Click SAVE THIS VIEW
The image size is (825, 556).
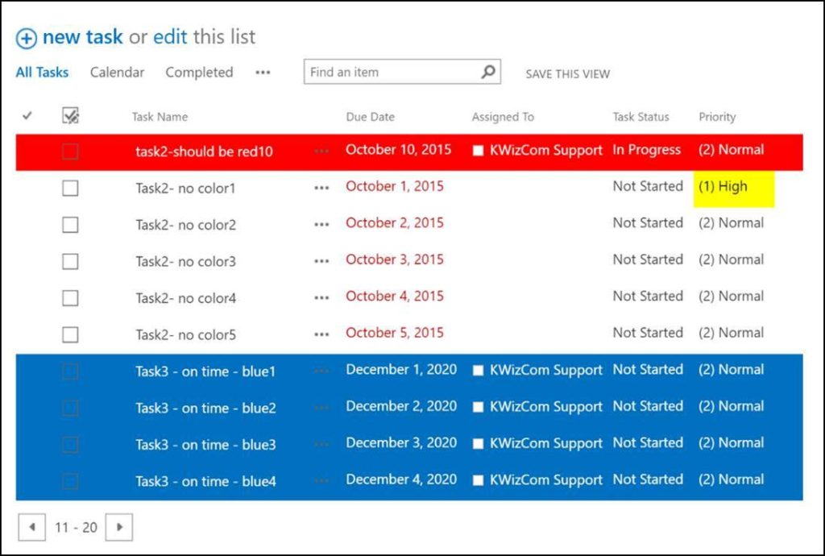[567, 74]
